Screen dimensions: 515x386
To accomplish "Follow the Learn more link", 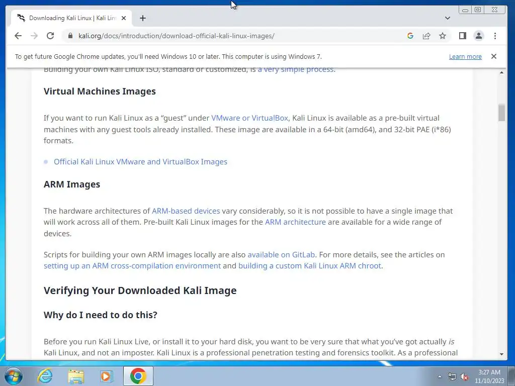I will (x=465, y=56).
